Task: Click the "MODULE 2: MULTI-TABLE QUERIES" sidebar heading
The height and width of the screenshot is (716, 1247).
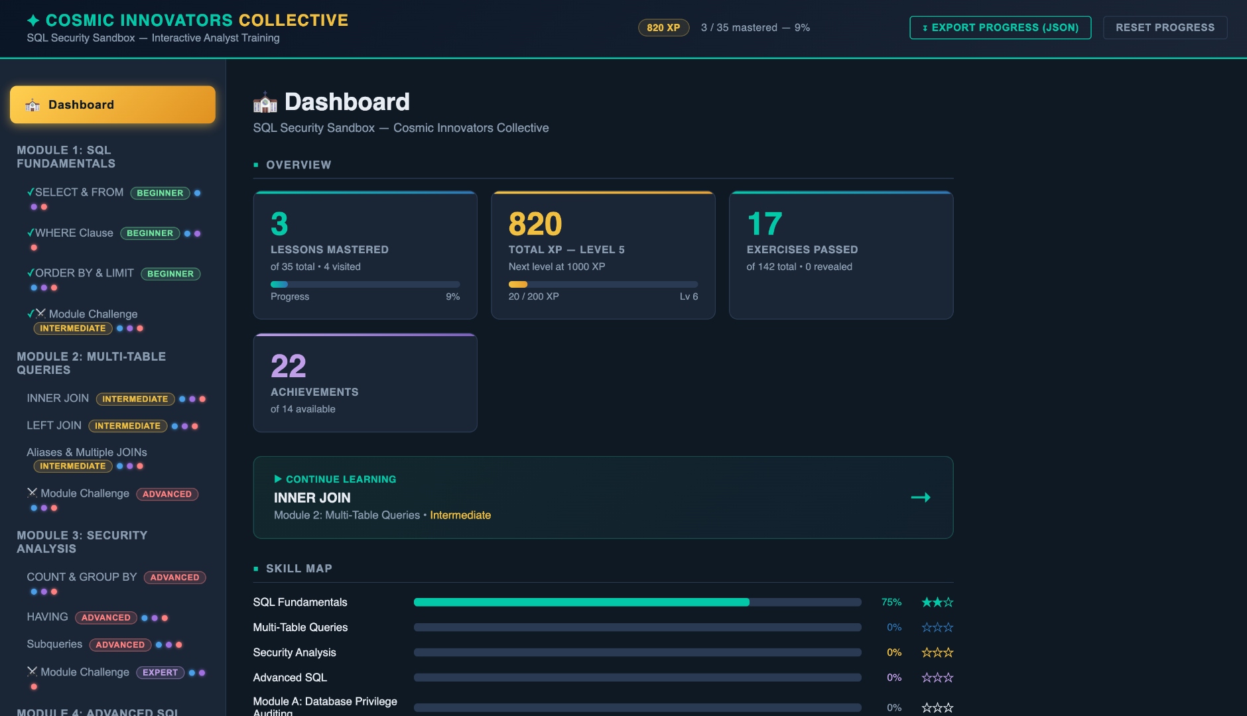Action: (x=92, y=363)
